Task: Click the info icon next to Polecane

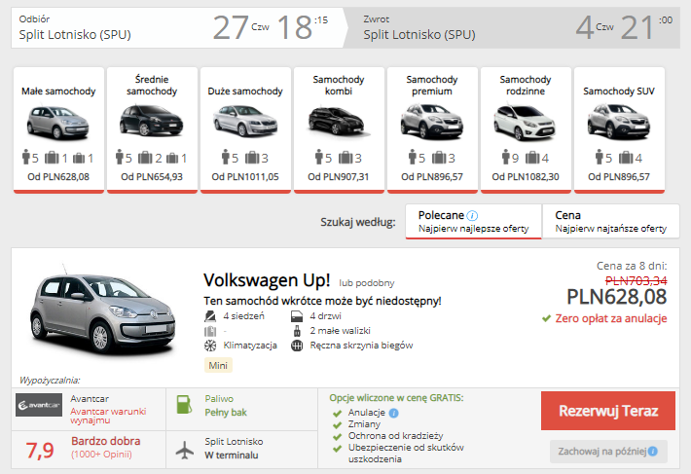Action: 472,215
